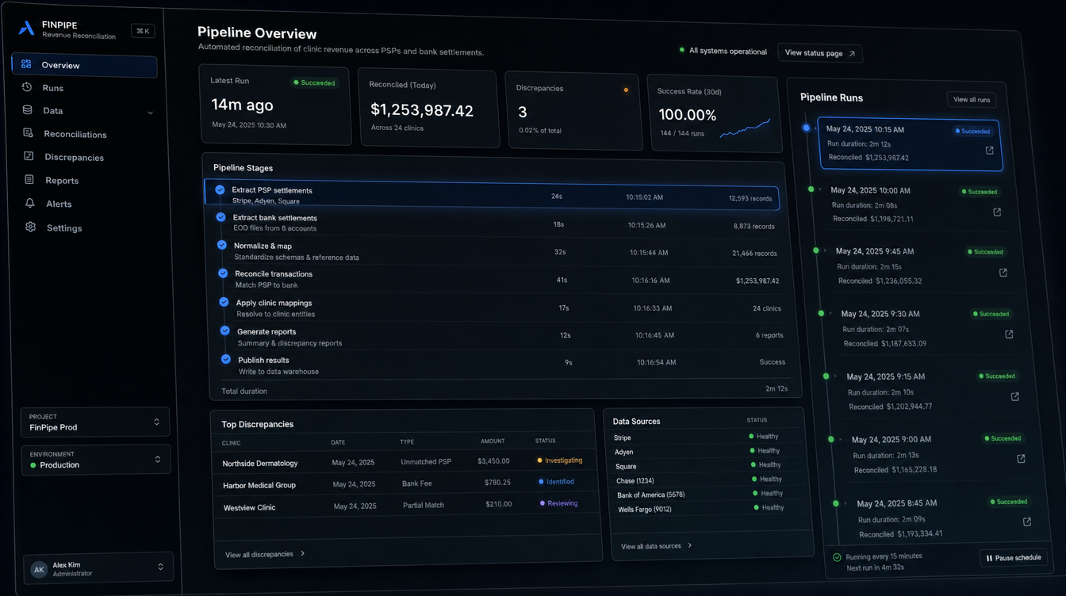
Task: Click the Alerts bell icon in sidebar
Action: point(29,203)
